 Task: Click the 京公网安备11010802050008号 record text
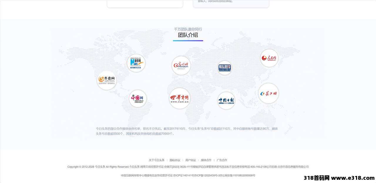coord(237,175)
